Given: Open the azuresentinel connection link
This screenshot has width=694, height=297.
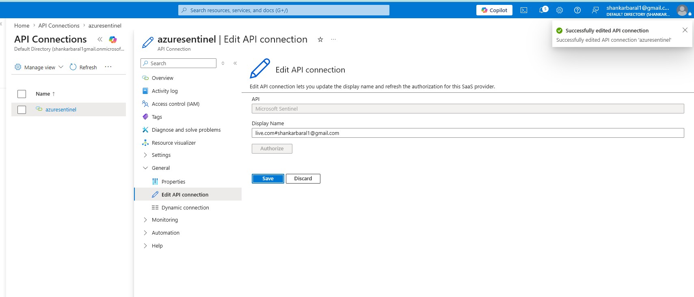Looking at the screenshot, I should pos(61,109).
